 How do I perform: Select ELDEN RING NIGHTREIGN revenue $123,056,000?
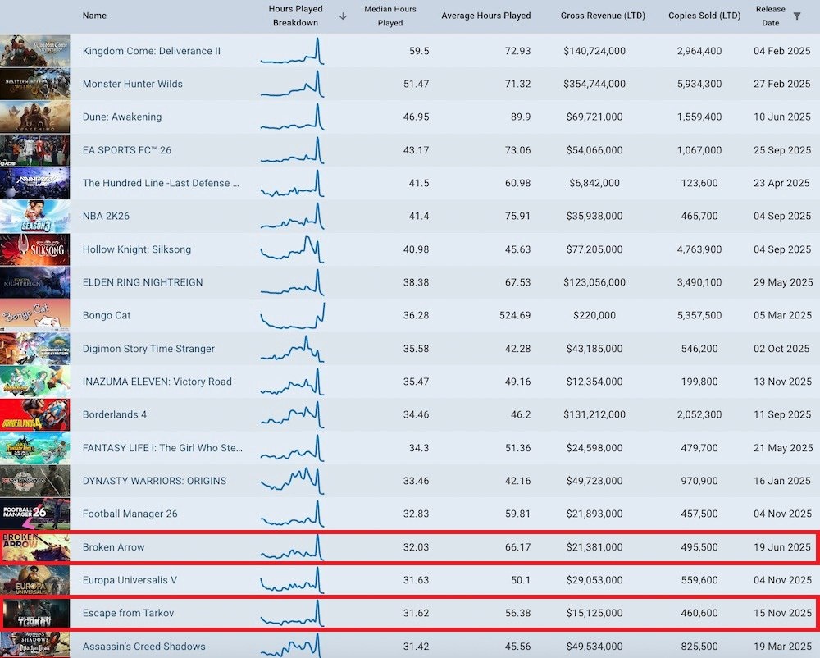tap(594, 282)
